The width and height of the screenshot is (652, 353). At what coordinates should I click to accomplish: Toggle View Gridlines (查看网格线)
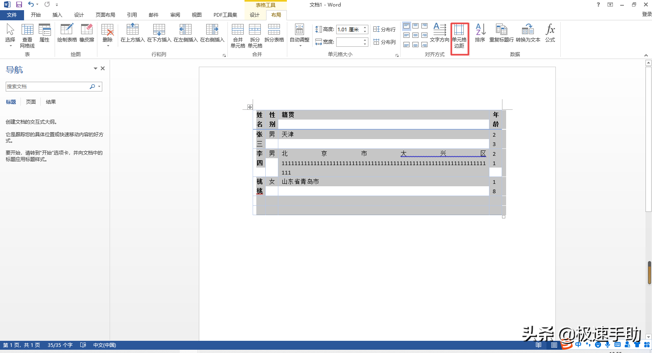click(x=27, y=36)
